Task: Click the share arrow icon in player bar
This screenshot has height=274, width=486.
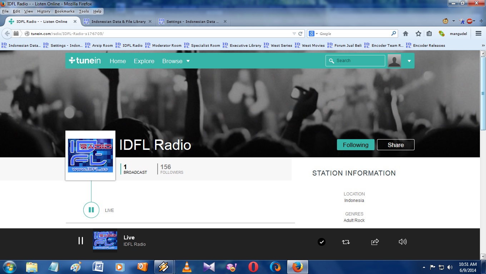Action: pyautogui.click(x=375, y=242)
